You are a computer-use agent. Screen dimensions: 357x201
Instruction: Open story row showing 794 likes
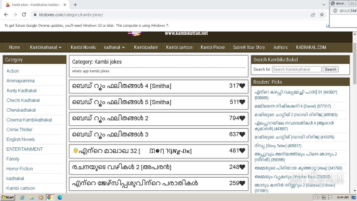(x=158, y=118)
